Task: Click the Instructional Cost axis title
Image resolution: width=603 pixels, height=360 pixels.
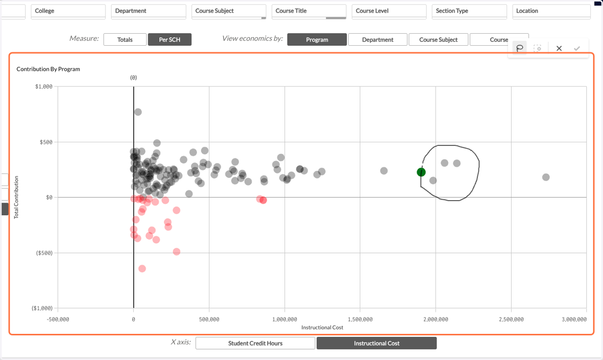Action: [x=322, y=327]
